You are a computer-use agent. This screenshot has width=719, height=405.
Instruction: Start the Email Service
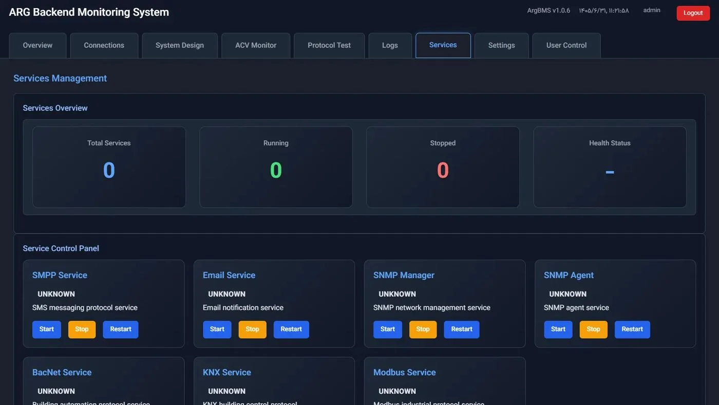click(x=217, y=329)
